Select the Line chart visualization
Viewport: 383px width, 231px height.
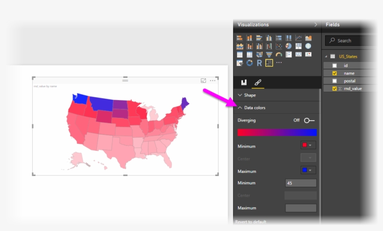coord(298,38)
